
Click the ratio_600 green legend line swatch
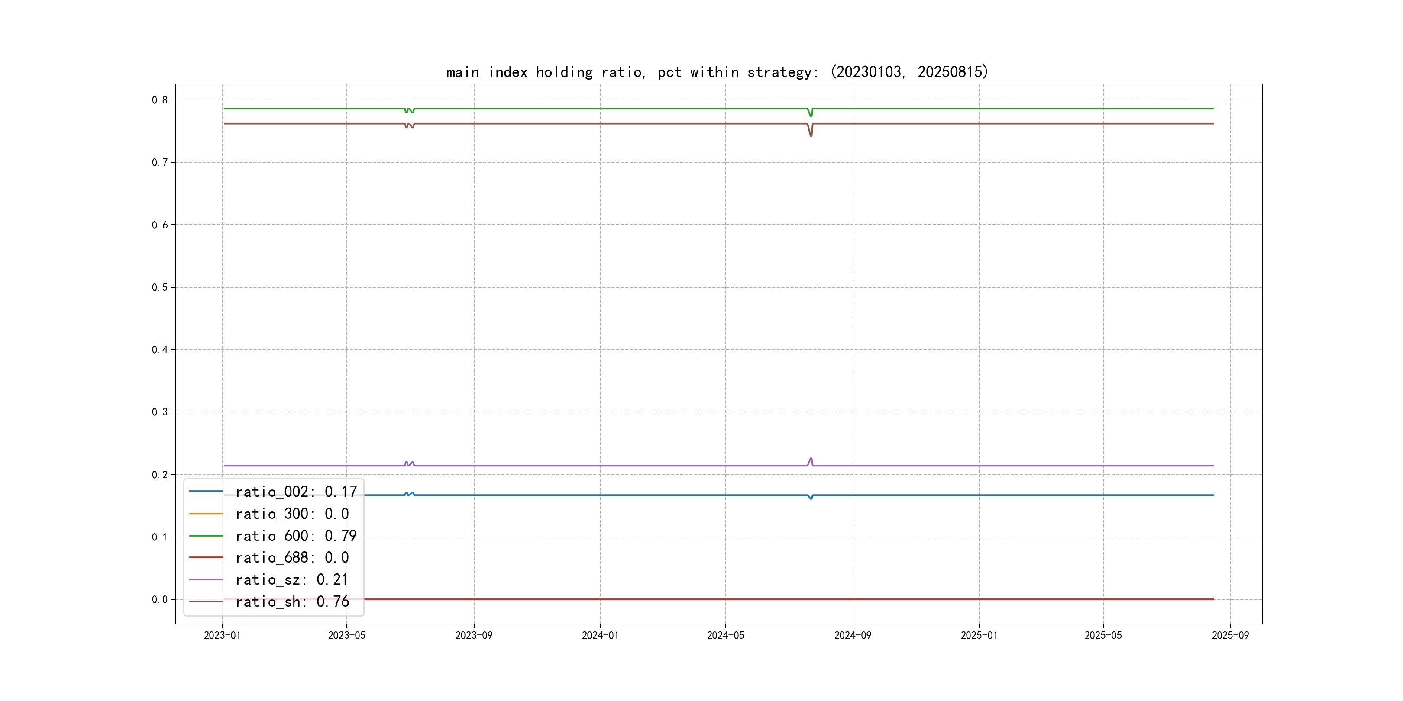(x=206, y=536)
